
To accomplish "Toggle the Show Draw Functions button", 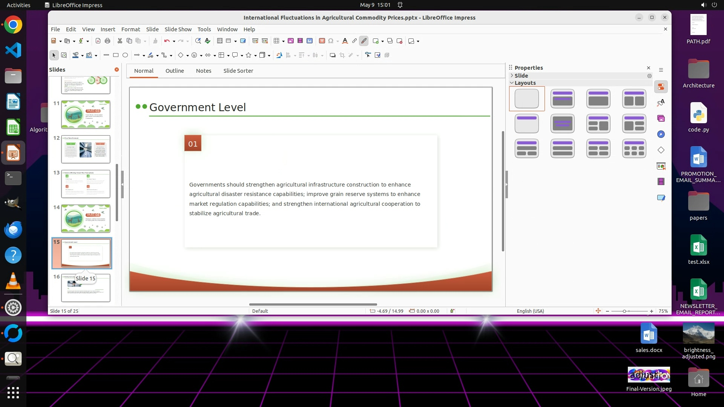I will pyautogui.click(x=364, y=41).
